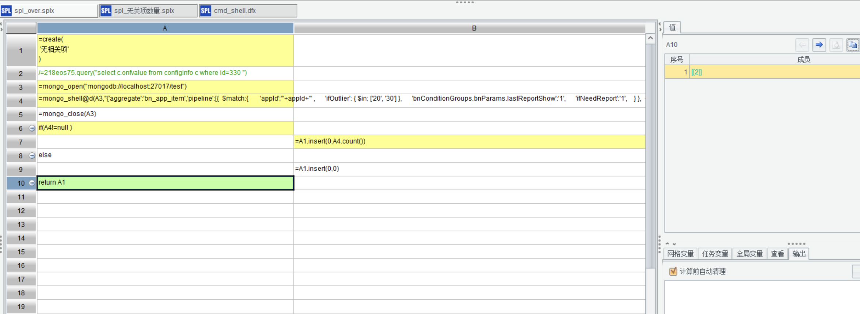Click the blue forward arrow in value panel

click(x=819, y=45)
